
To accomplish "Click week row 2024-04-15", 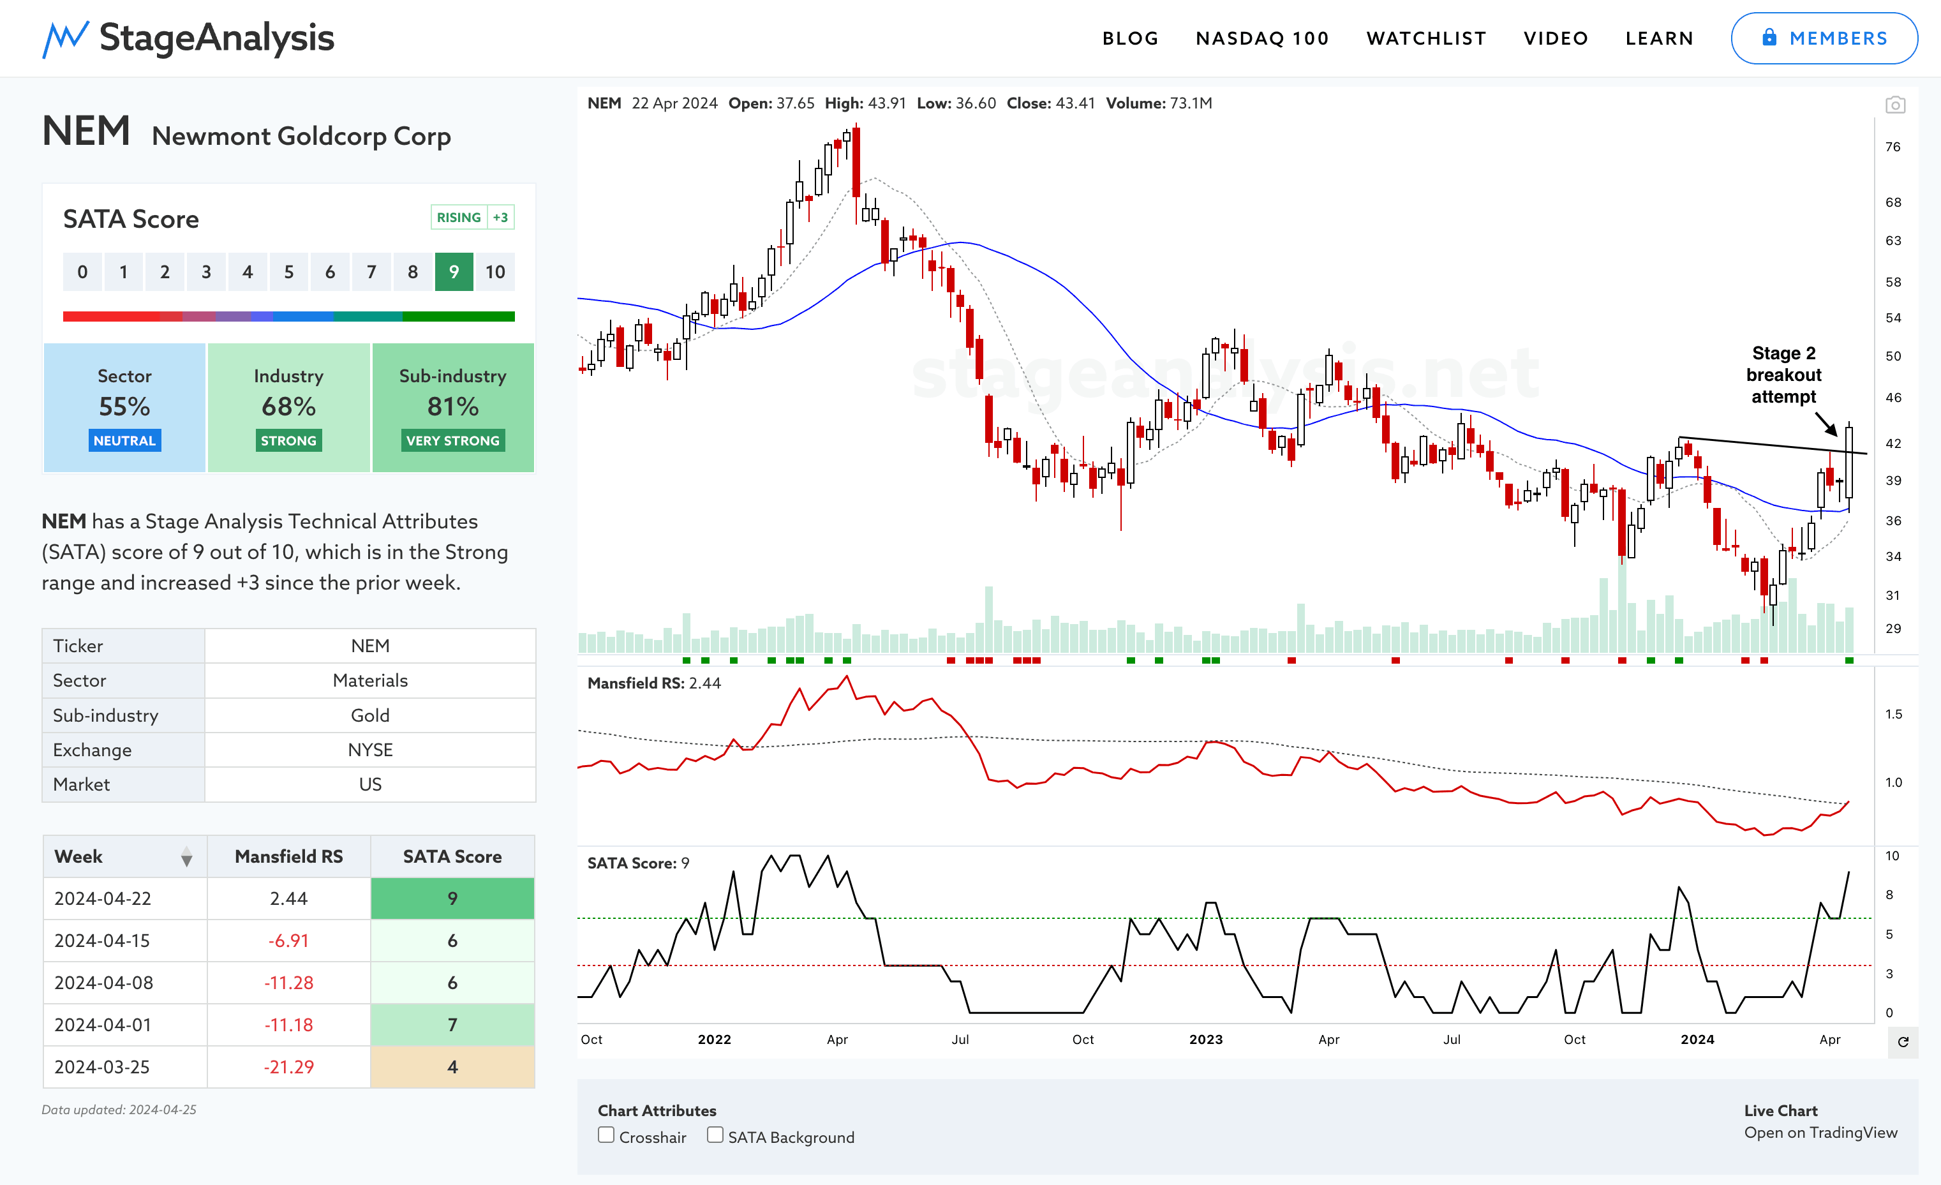I will coord(288,941).
